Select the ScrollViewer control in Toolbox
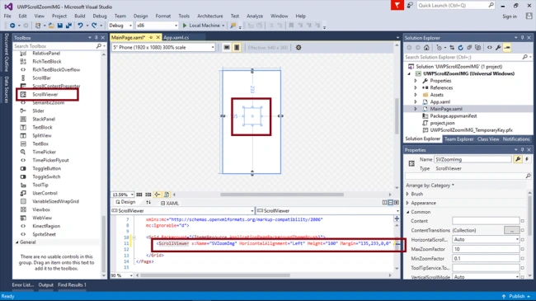 tap(45, 94)
